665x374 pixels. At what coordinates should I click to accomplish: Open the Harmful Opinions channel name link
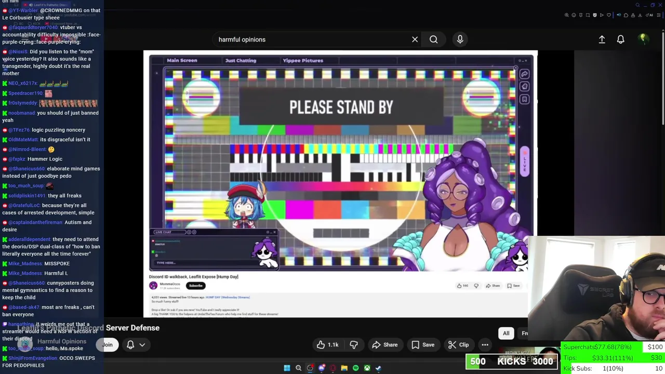[x=62, y=341]
